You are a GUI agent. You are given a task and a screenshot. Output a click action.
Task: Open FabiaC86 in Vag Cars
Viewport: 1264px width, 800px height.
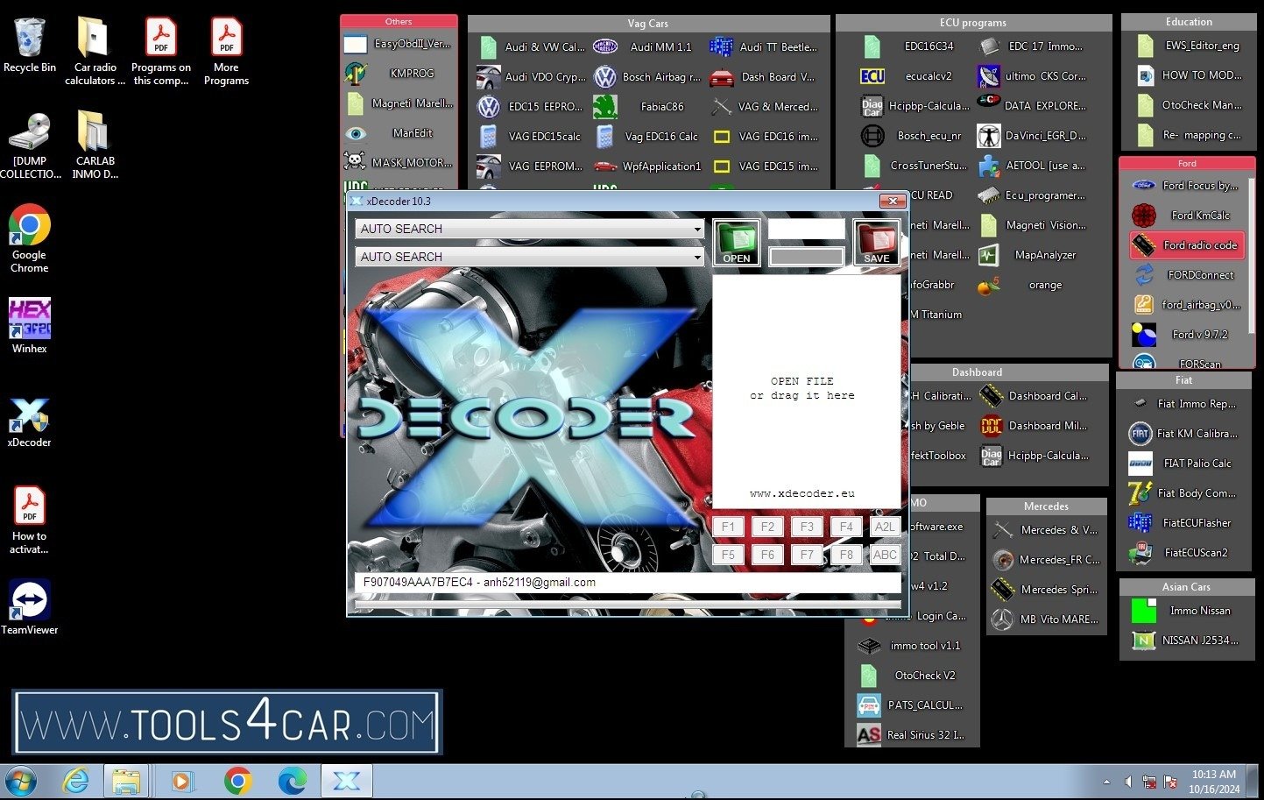(x=647, y=107)
